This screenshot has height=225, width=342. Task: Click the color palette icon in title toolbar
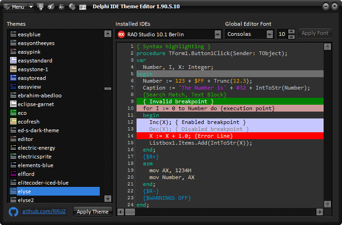(51, 7)
